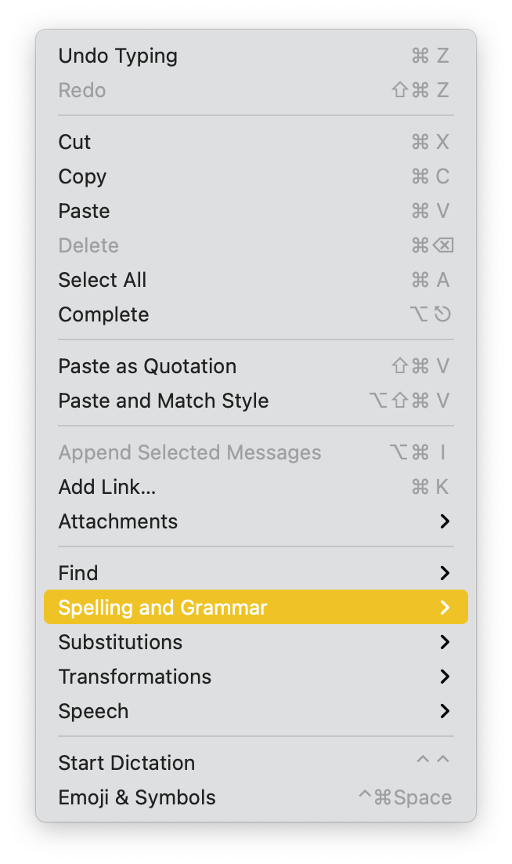Select the Cut menu entry
The width and height of the screenshot is (512, 864).
pos(75,142)
